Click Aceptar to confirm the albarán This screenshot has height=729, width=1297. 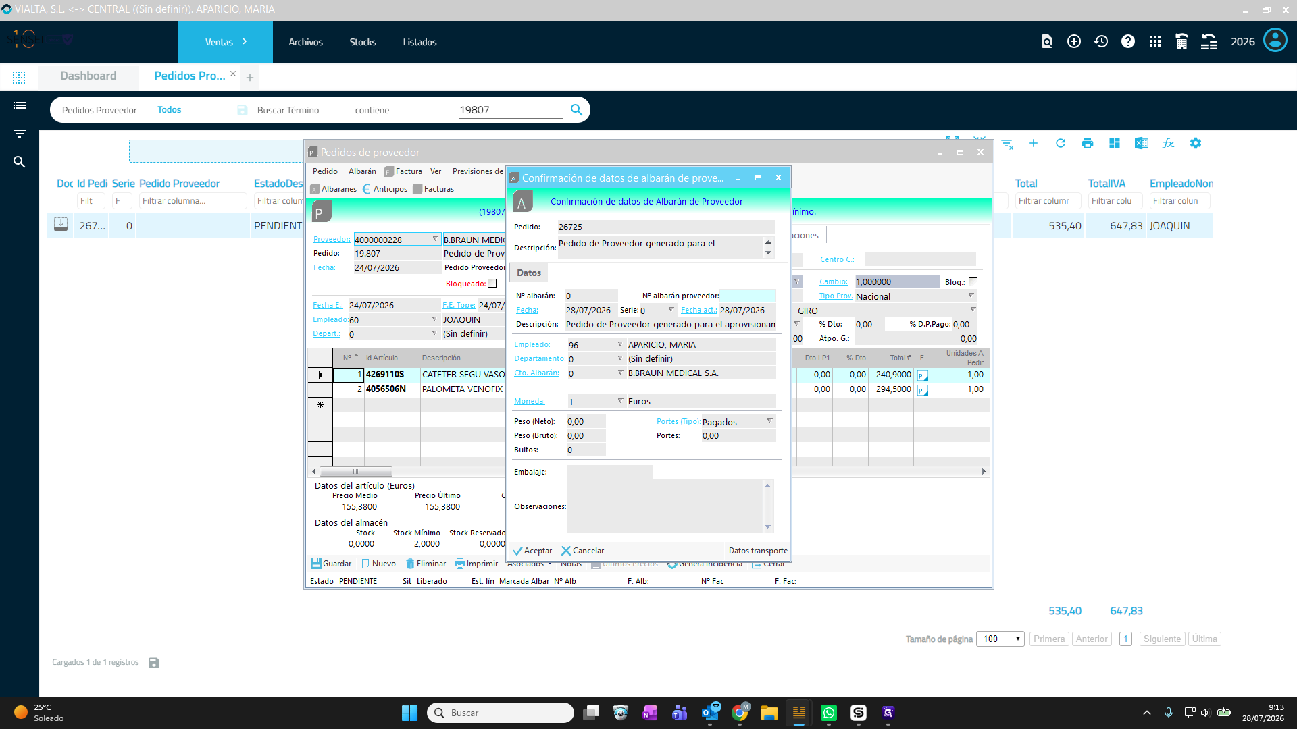click(x=532, y=551)
